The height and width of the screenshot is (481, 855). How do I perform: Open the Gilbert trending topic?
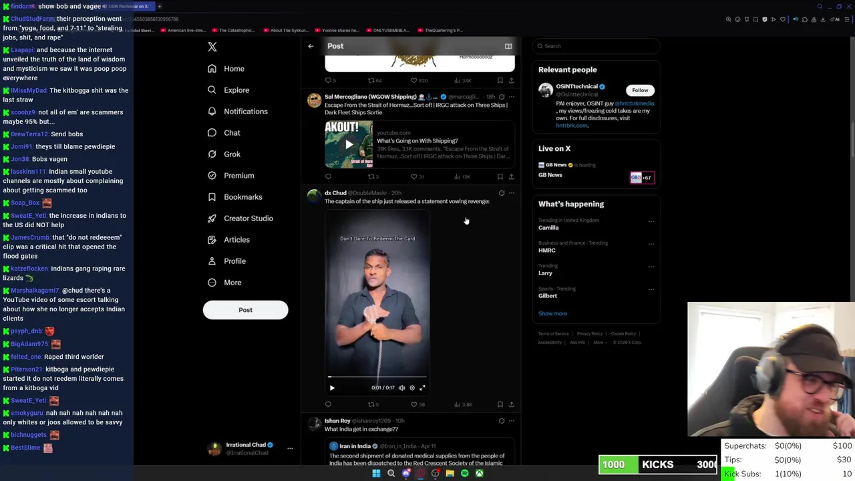(548, 296)
